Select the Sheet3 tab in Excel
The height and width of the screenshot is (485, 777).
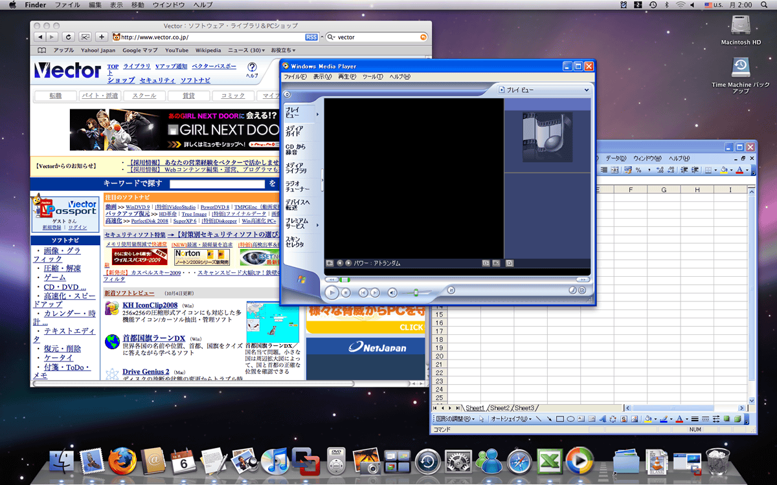(x=524, y=408)
